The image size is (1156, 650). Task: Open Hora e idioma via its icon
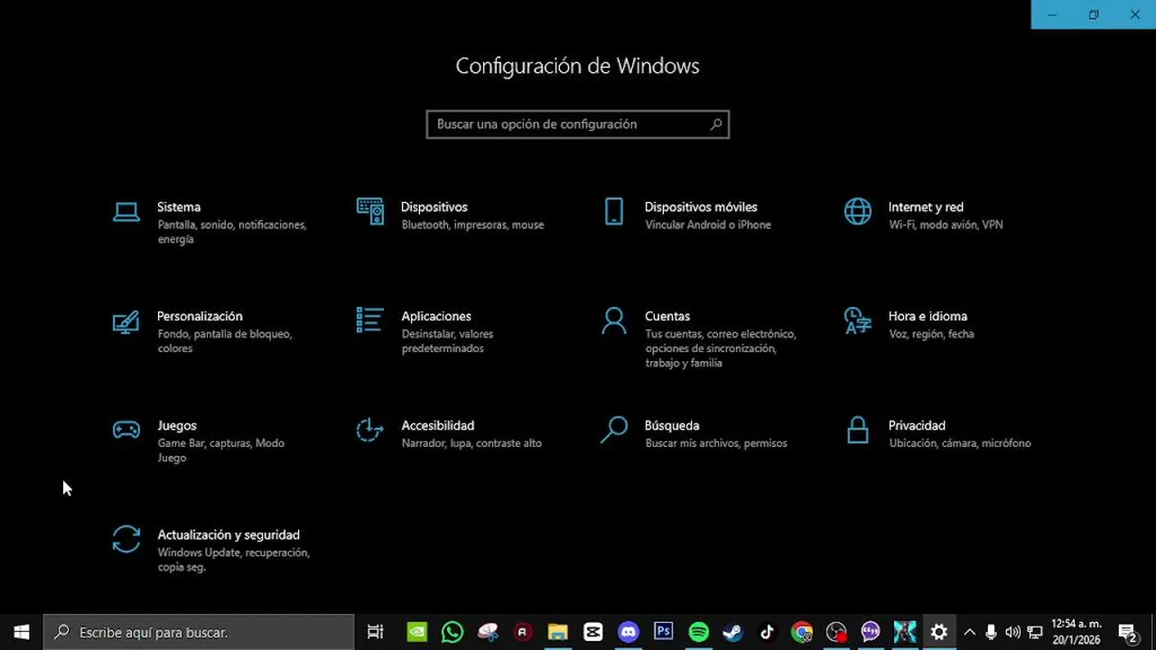click(858, 320)
